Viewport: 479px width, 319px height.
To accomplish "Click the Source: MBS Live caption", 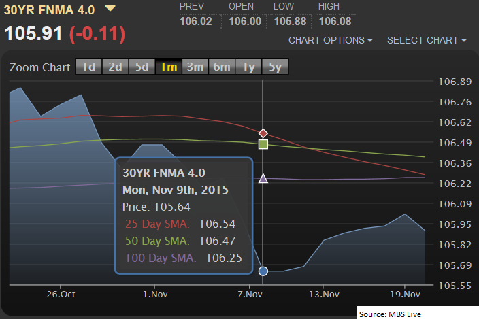I will point(390,314).
